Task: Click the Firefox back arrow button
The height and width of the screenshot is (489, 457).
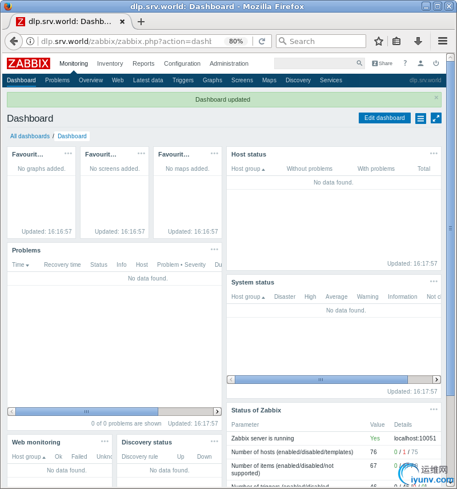Action: (x=14, y=41)
